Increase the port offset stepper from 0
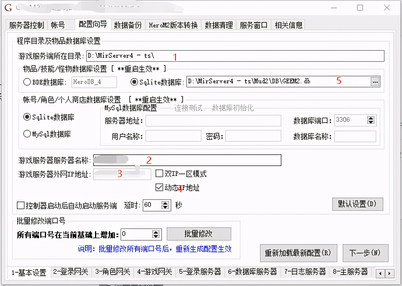Screen dimensions: 402x286 [156, 232]
